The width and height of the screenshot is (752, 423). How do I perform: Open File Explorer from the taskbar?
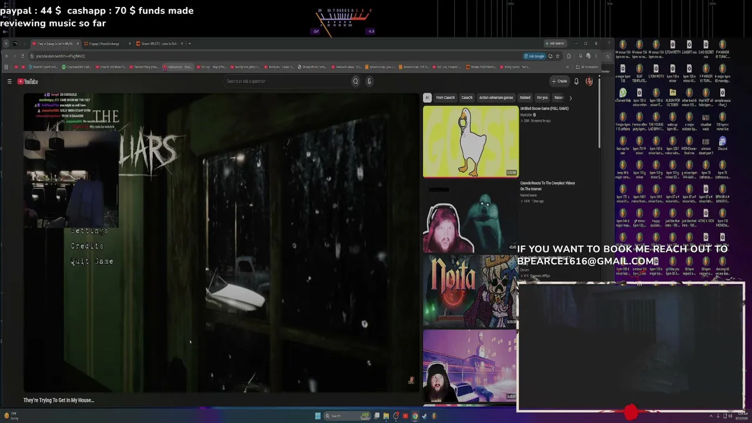tap(386, 416)
